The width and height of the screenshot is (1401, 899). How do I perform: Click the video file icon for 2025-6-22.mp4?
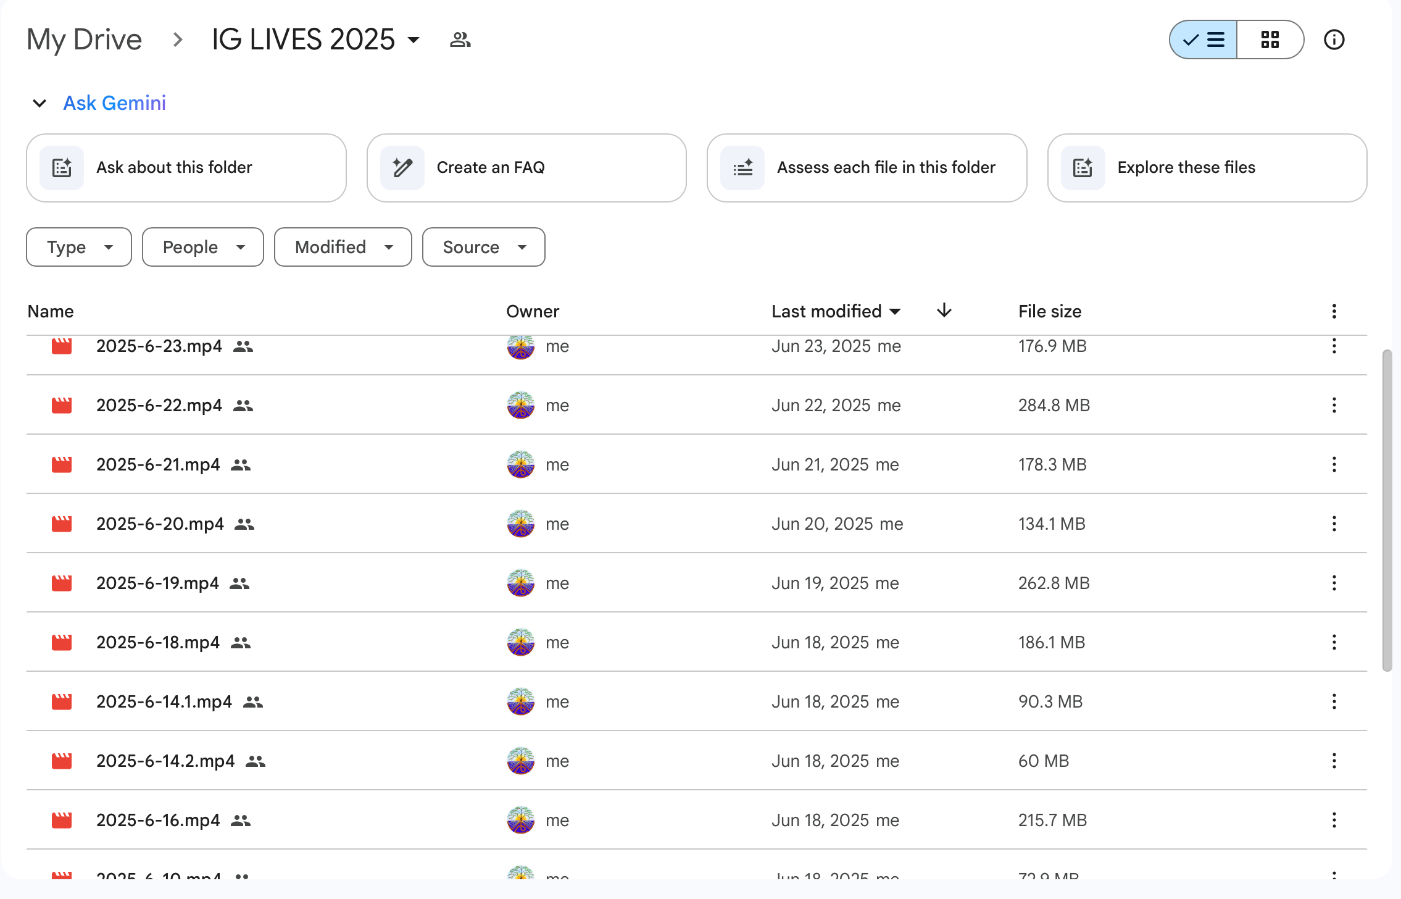(62, 406)
